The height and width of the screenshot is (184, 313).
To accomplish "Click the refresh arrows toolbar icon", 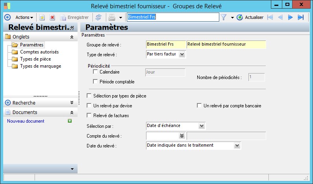I will (x=98, y=17).
